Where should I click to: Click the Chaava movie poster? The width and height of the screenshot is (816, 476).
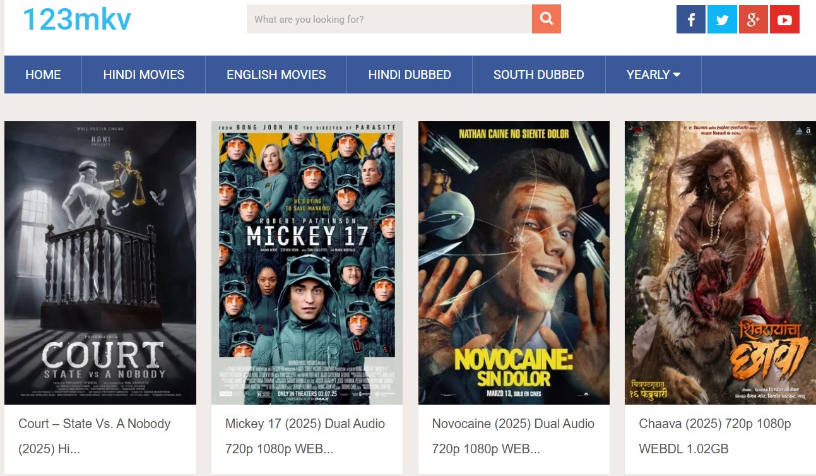[x=720, y=263]
